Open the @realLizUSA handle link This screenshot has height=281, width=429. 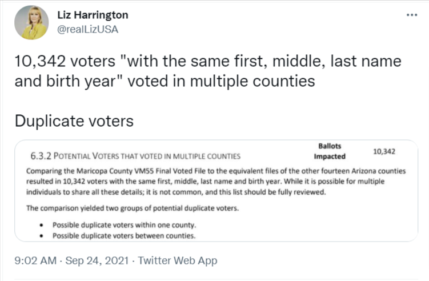(x=87, y=29)
